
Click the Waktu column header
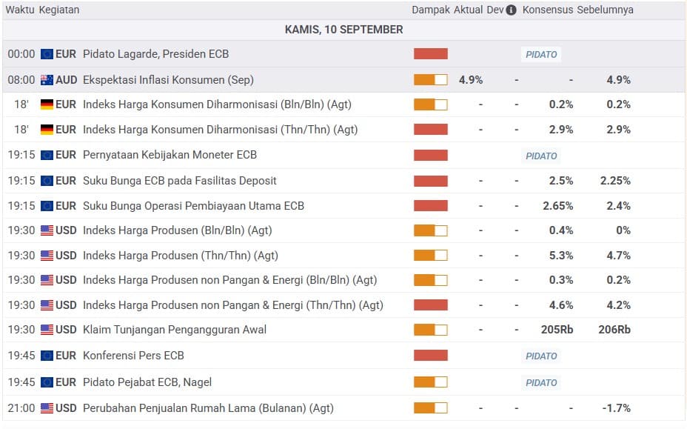pyautogui.click(x=20, y=10)
